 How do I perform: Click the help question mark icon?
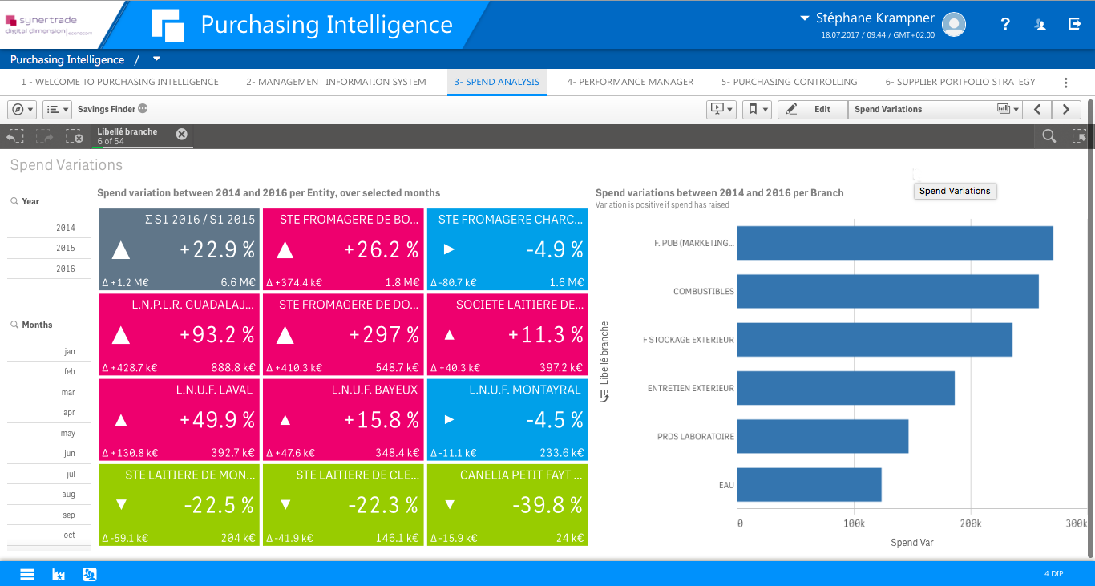click(1004, 25)
